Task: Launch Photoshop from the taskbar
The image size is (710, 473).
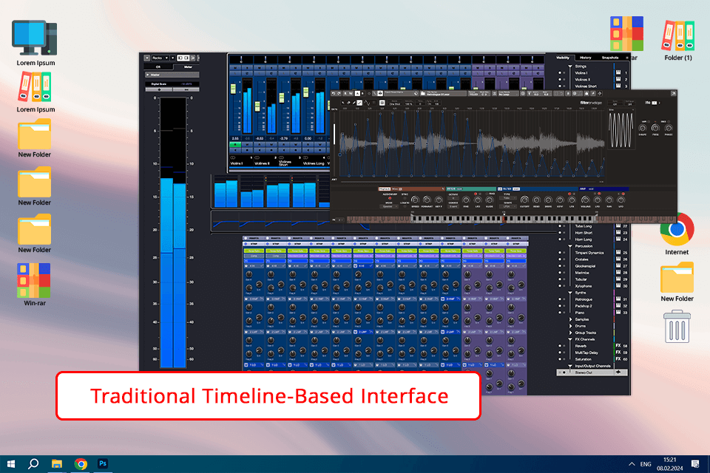Action: (x=103, y=463)
